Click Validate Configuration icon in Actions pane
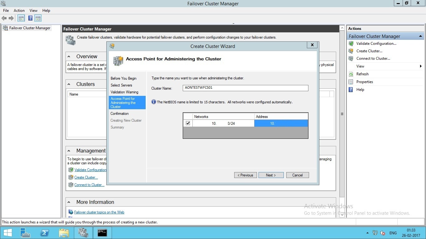Image resolution: width=426 pixels, height=239 pixels. 351,44
